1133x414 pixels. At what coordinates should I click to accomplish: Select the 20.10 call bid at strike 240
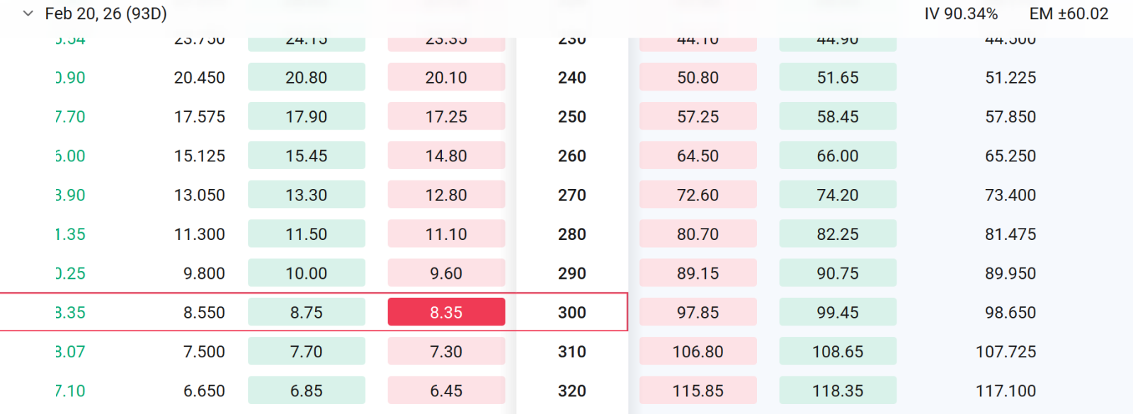coord(446,77)
